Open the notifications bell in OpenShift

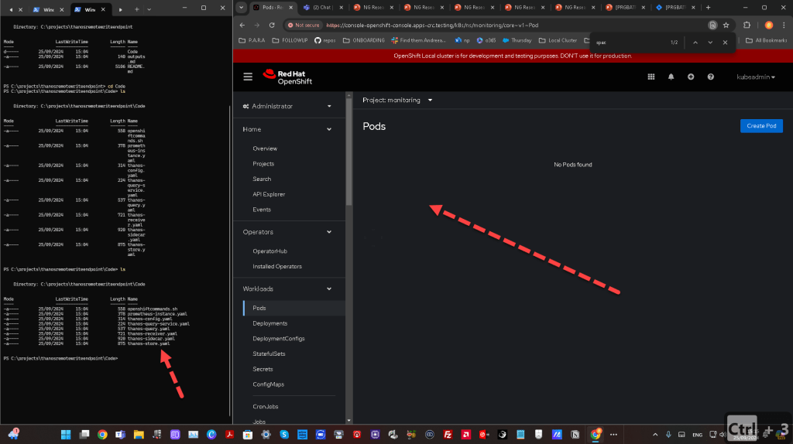click(671, 77)
